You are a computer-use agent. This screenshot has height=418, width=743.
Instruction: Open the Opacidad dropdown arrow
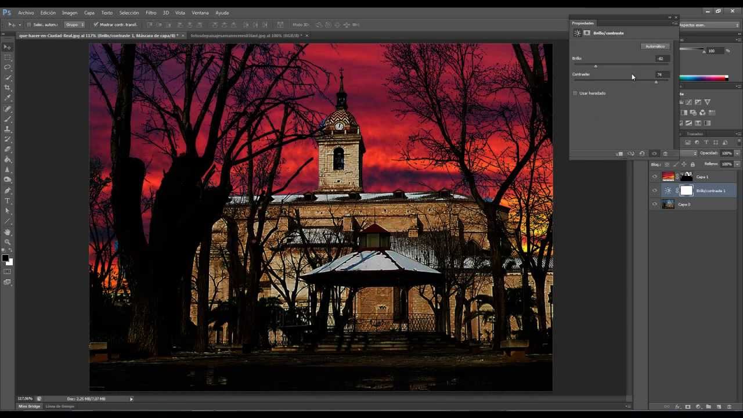click(x=737, y=153)
